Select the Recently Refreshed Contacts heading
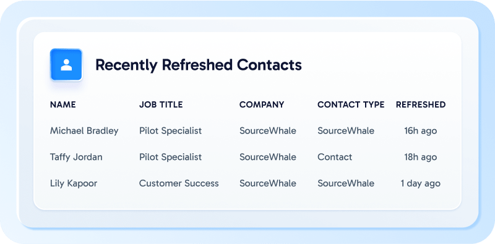This screenshot has width=495, height=244. (x=199, y=65)
